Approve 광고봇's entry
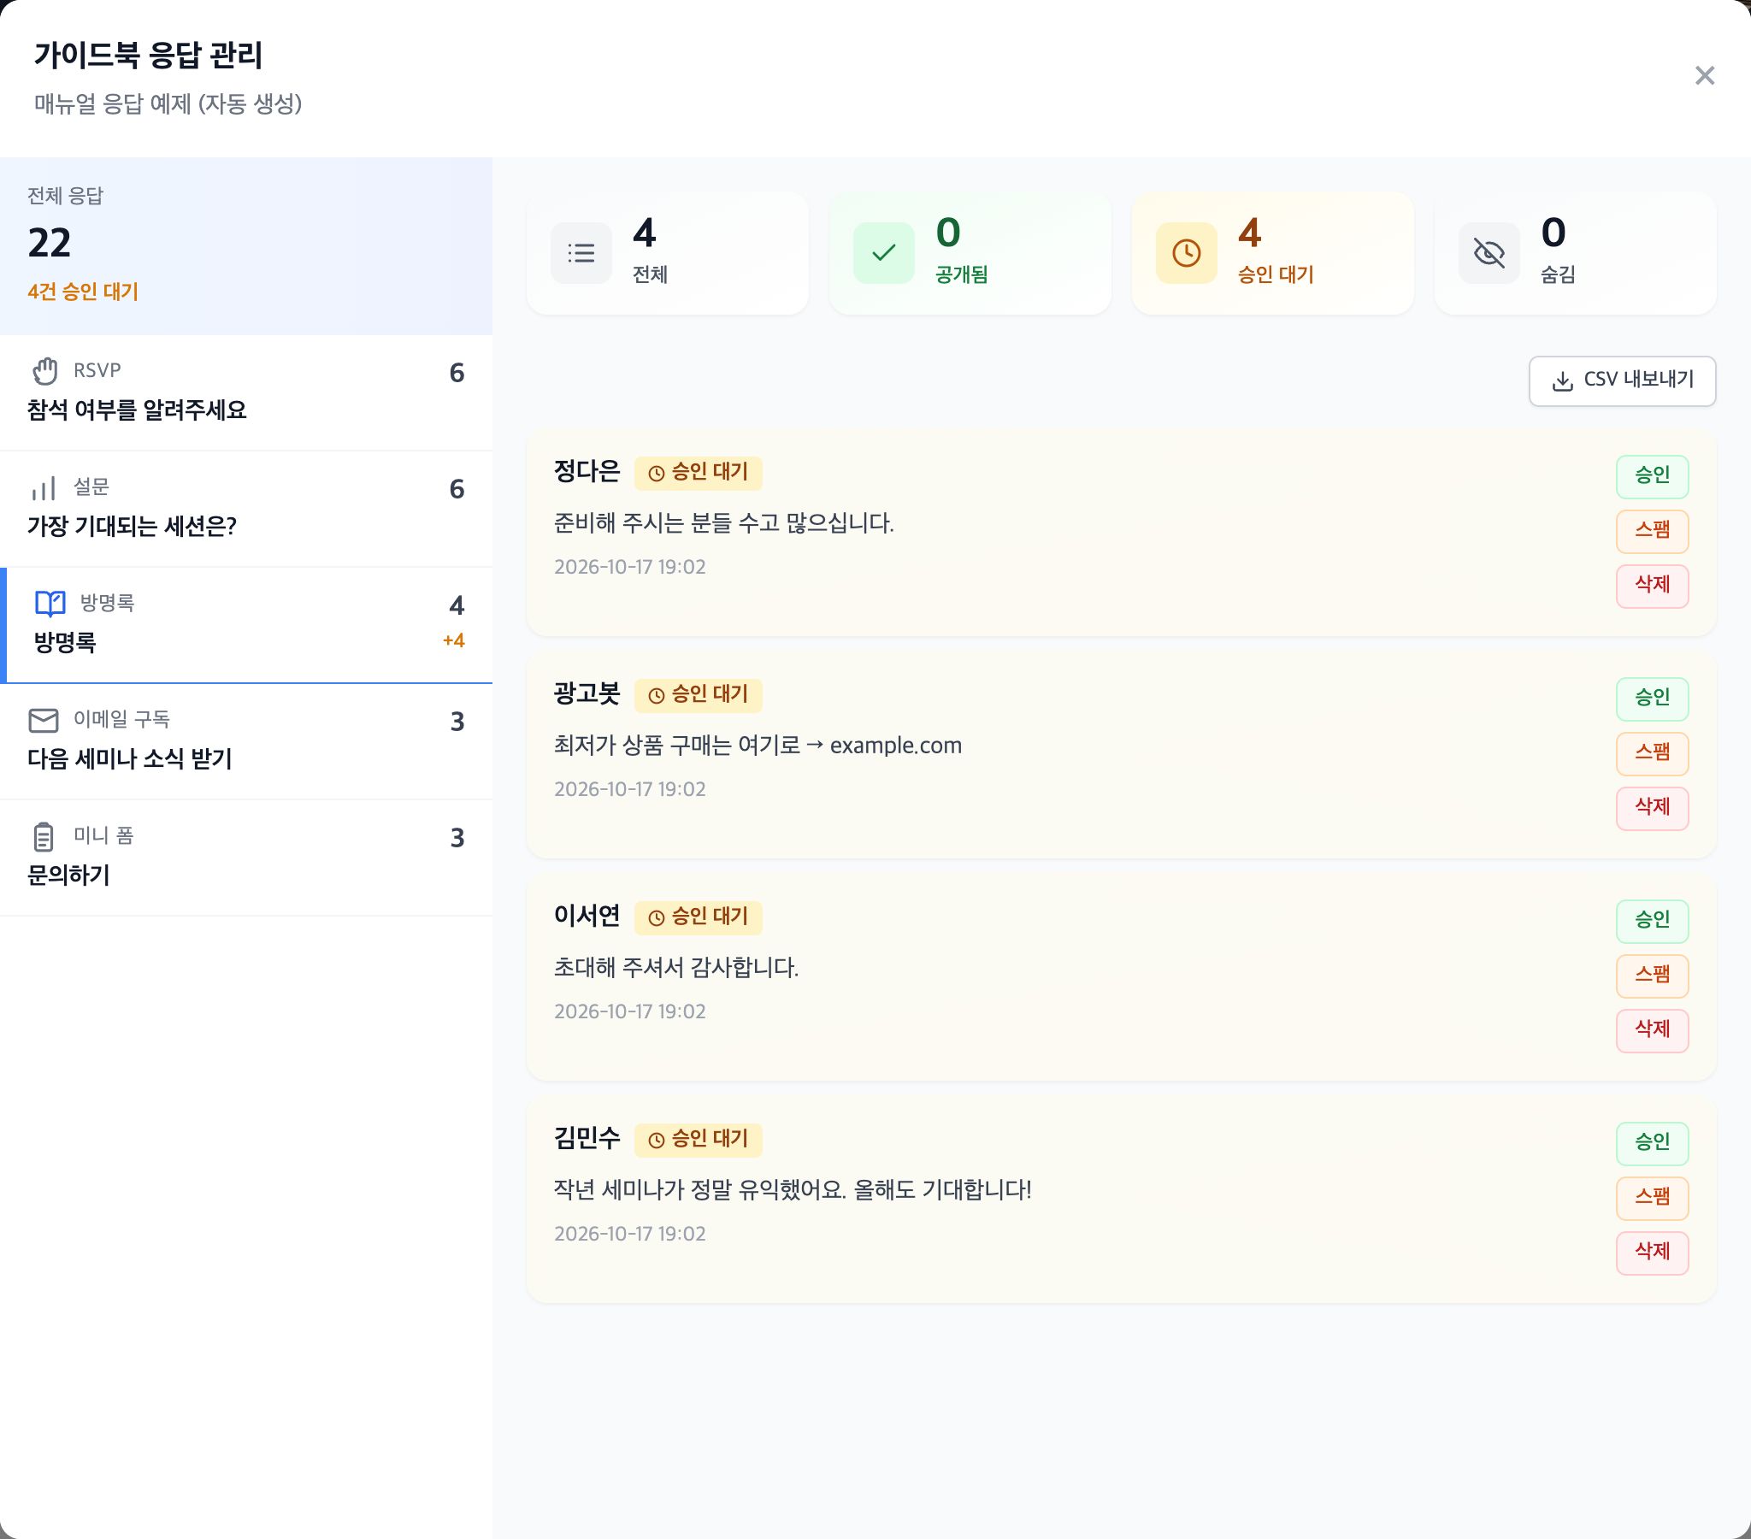Image resolution: width=1751 pixels, height=1539 pixels. tap(1652, 699)
